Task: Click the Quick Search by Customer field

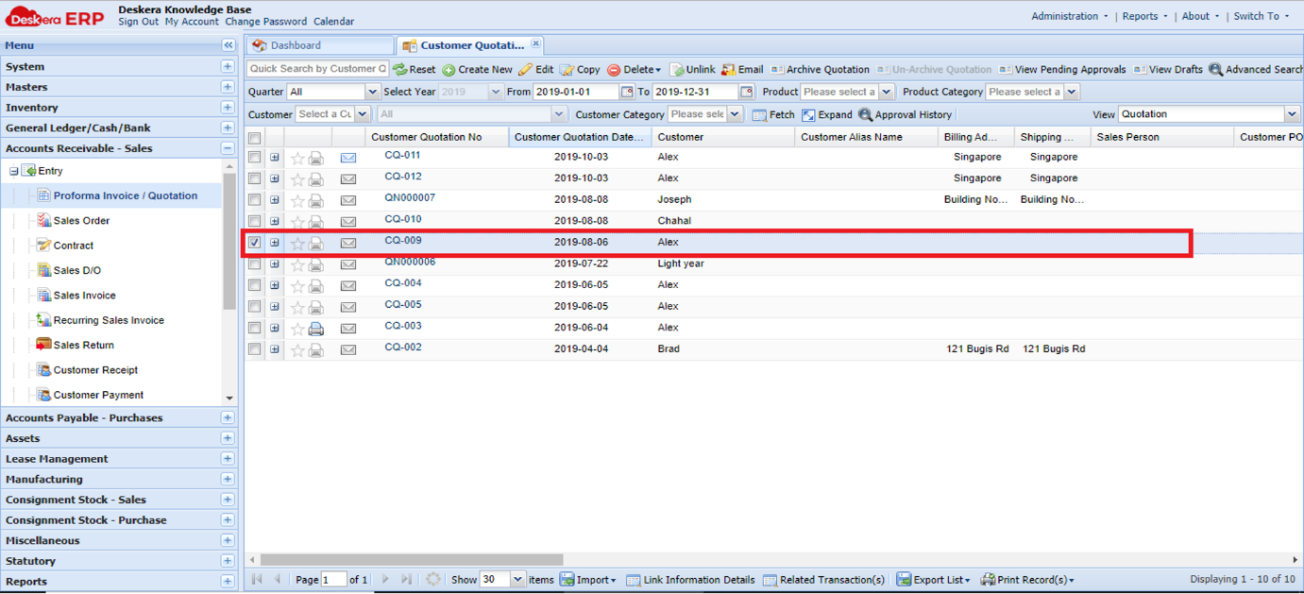Action: [x=318, y=69]
